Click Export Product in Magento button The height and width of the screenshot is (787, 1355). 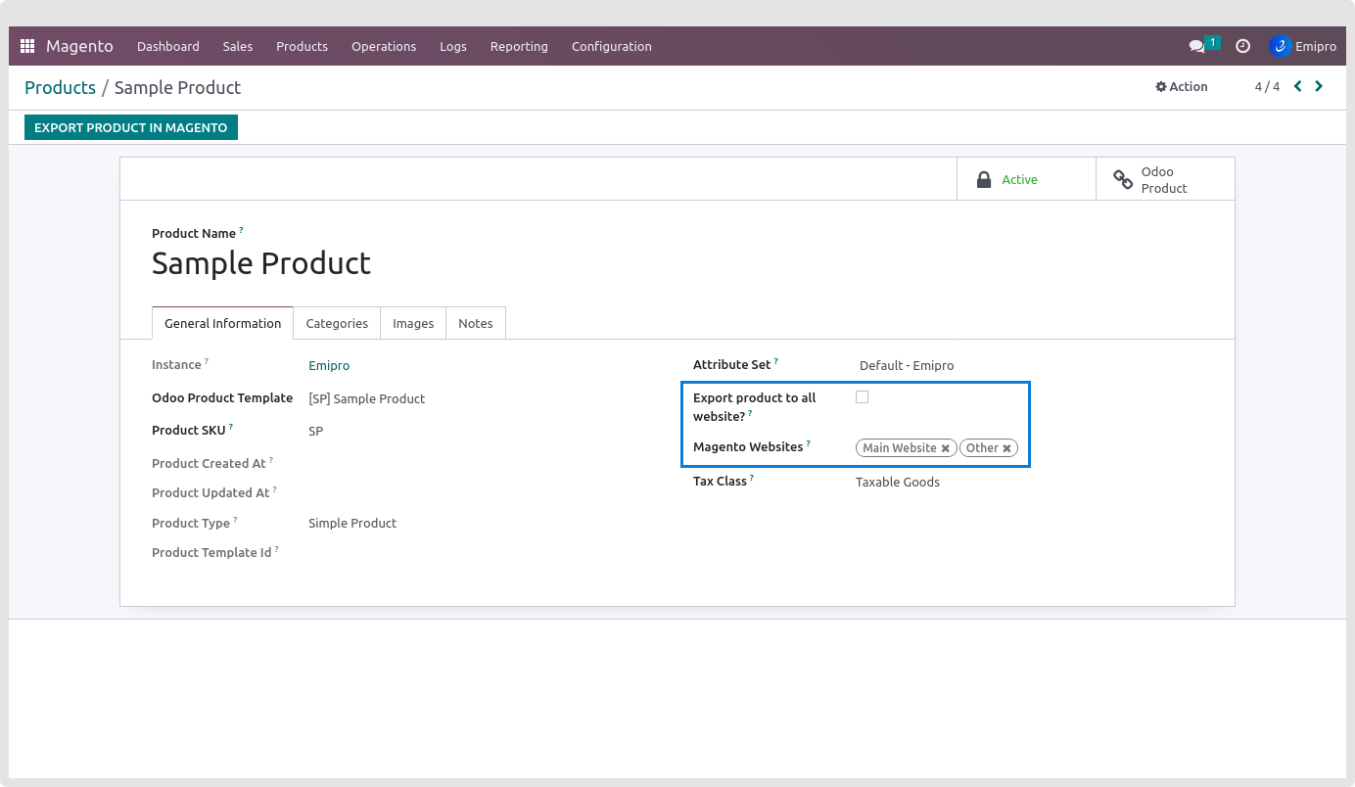131,127
